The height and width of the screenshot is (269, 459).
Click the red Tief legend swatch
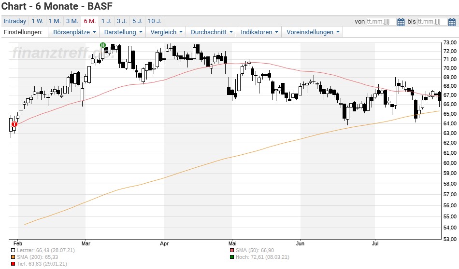(x=13, y=264)
